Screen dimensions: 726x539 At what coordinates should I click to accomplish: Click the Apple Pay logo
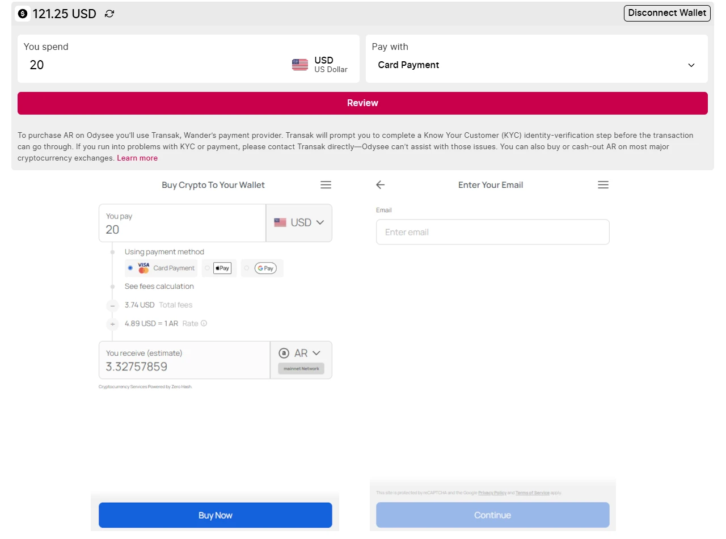pyautogui.click(x=222, y=268)
